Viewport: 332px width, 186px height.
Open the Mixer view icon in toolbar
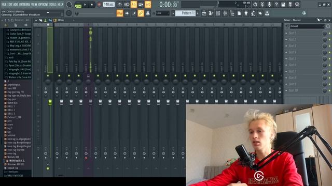[225, 13]
